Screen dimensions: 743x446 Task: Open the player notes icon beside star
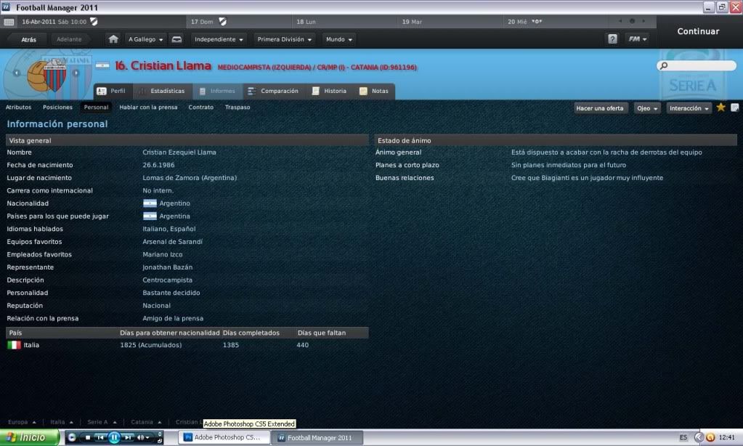pos(735,108)
